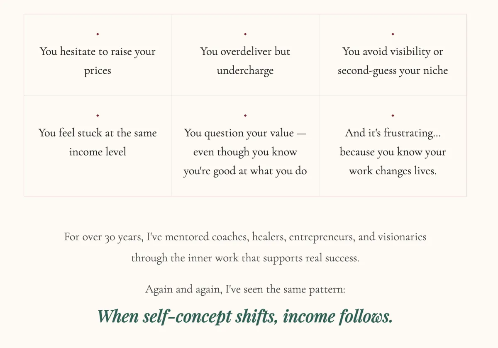Click the 'work changes lives.' text
The width and height of the screenshot is (498, 348).
393,171
